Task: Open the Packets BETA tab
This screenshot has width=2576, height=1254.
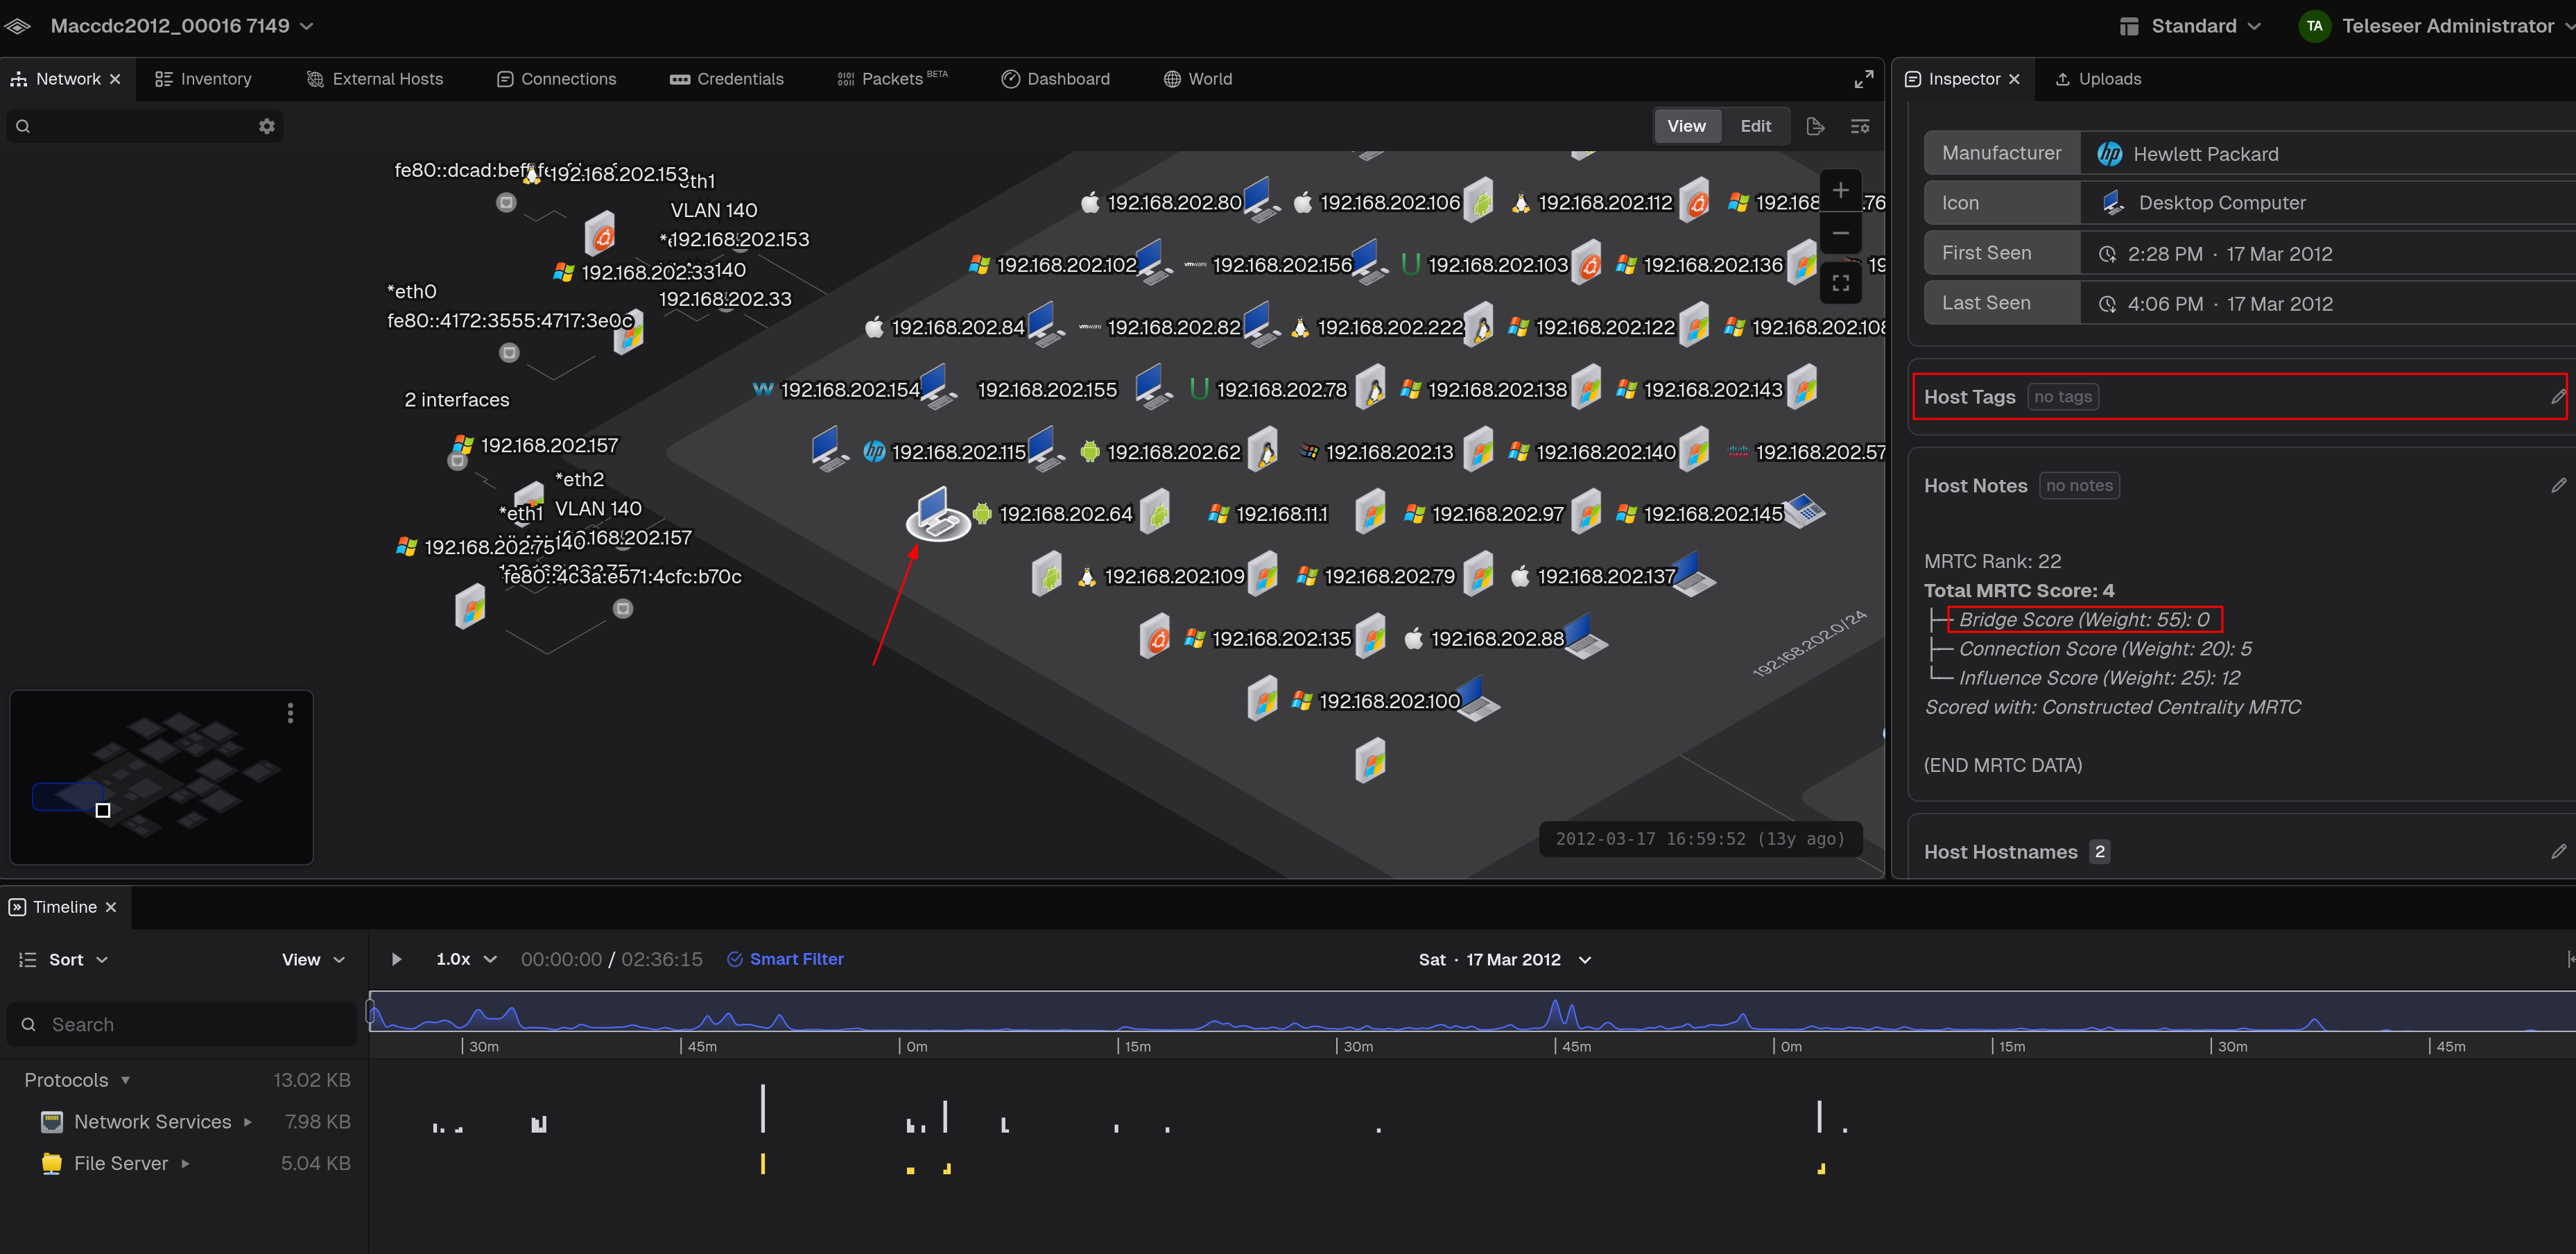Action: tap(892, 79)
